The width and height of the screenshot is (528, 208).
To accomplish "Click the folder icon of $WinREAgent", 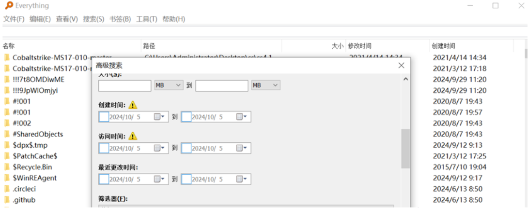I will click(7, 178).
